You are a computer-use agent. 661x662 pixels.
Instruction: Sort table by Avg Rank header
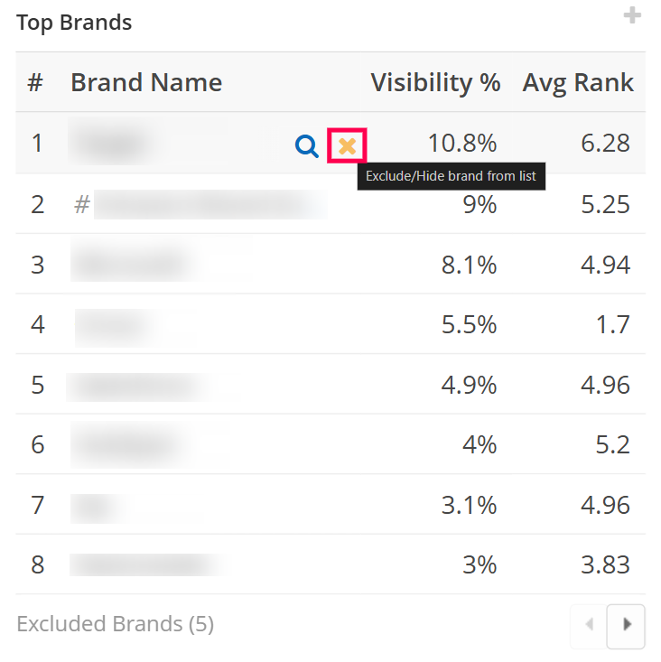point(578,83)
